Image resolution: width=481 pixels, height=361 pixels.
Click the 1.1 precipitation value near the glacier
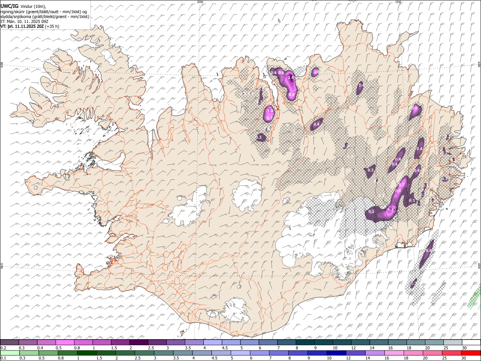pyautogui.click(x=390, y=209)
